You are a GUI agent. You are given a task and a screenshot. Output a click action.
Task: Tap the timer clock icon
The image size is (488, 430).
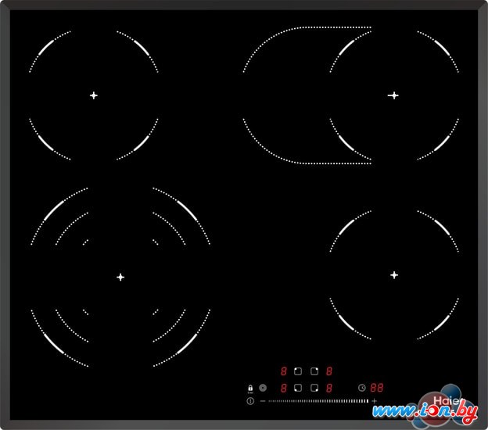point(362,387)
